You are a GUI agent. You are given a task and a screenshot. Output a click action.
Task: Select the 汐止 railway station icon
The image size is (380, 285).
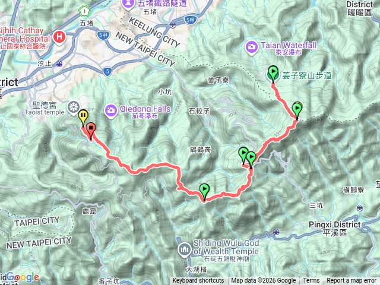pos(59,64)
